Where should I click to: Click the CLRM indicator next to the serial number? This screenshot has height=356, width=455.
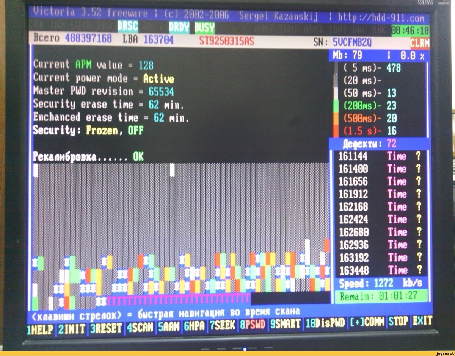click(x=419, y=44)
